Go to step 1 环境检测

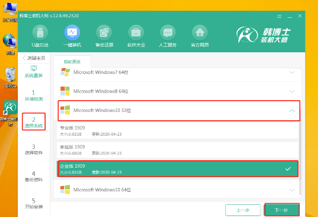point(34,96)
